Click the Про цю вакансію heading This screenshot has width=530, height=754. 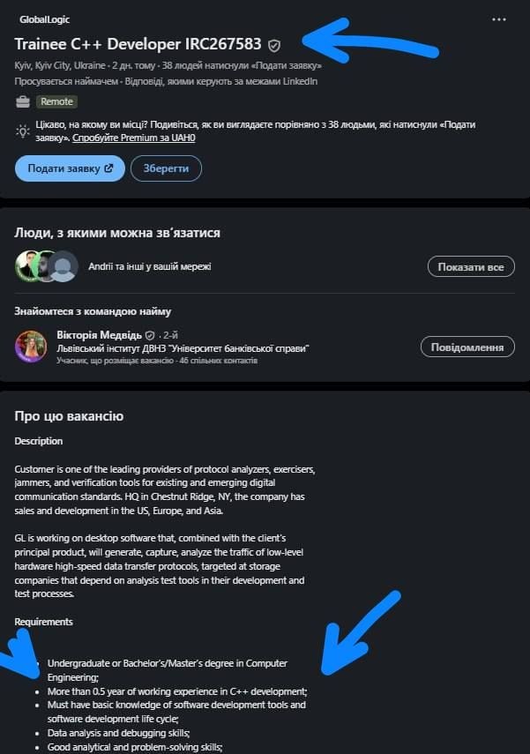click(69, 416)
